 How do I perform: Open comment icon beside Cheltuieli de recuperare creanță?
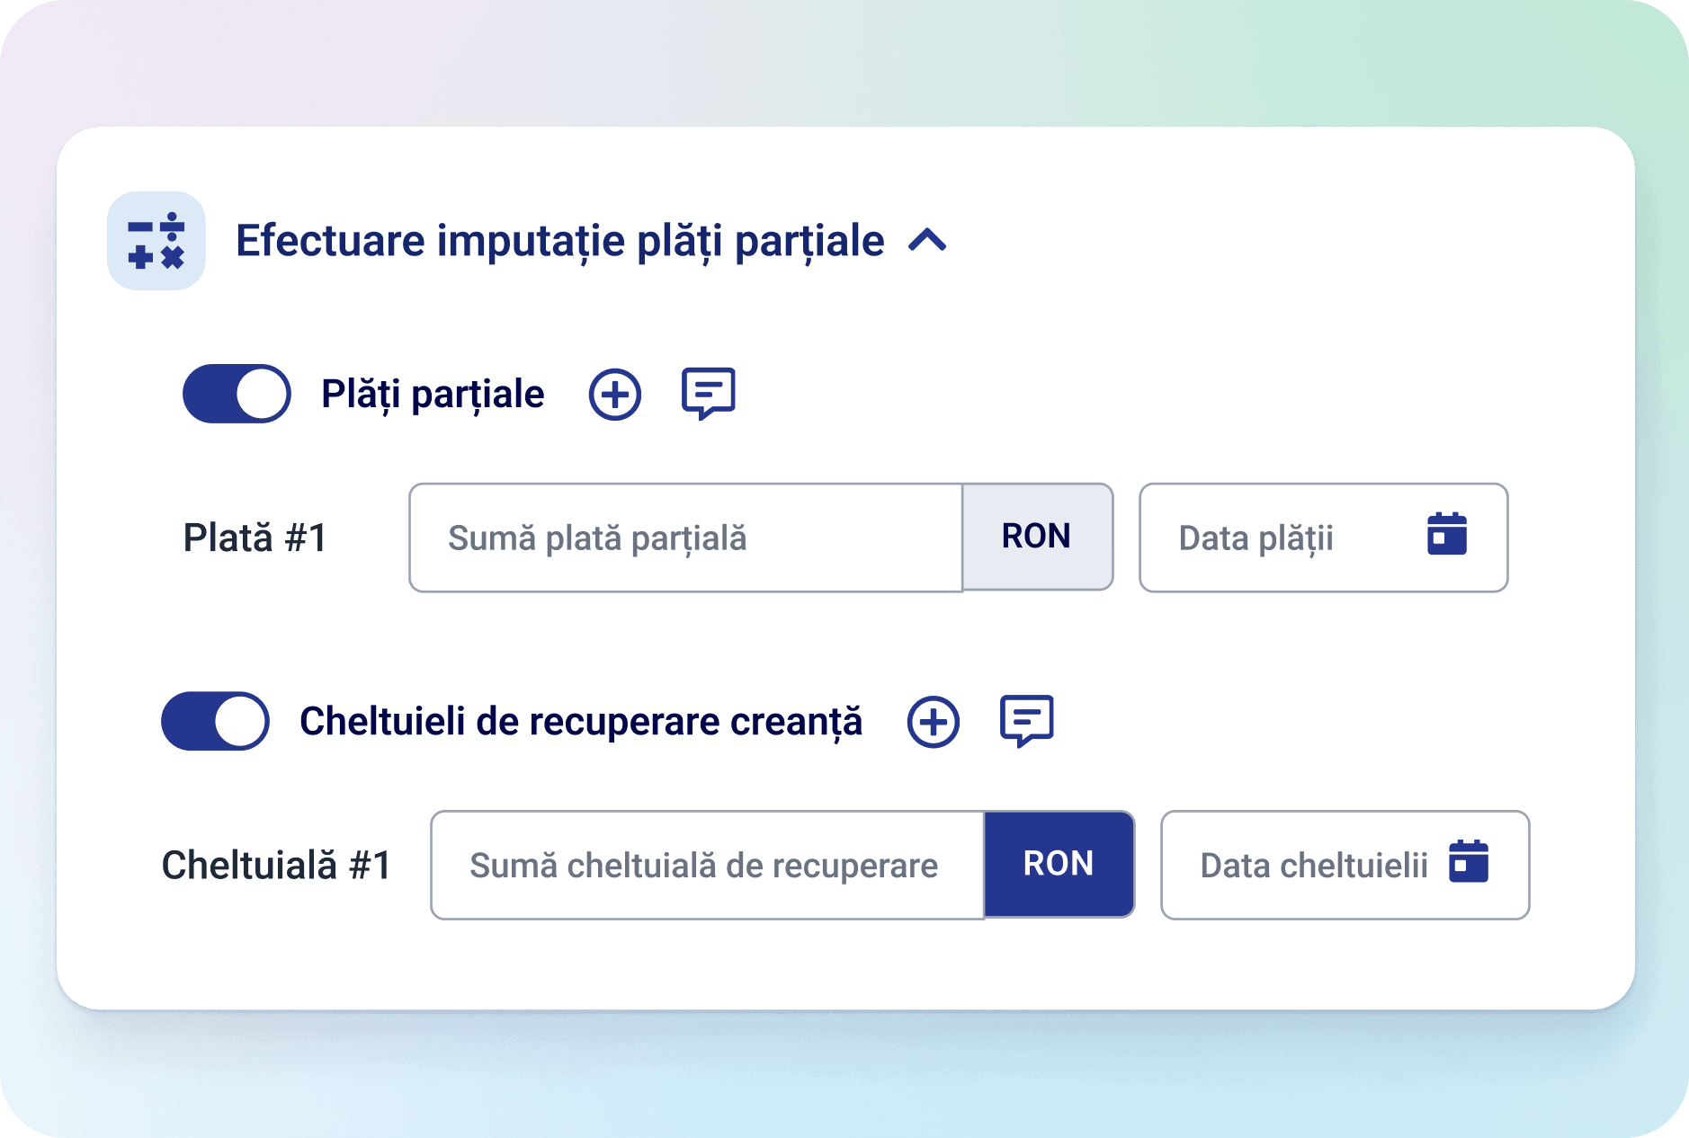pyautogui.click(x=1027, y=720)
